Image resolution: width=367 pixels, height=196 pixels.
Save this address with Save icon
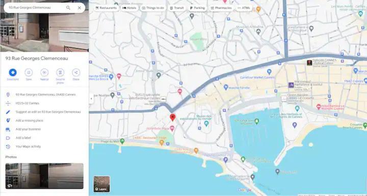pyautogui.click(x=29, y=73)
